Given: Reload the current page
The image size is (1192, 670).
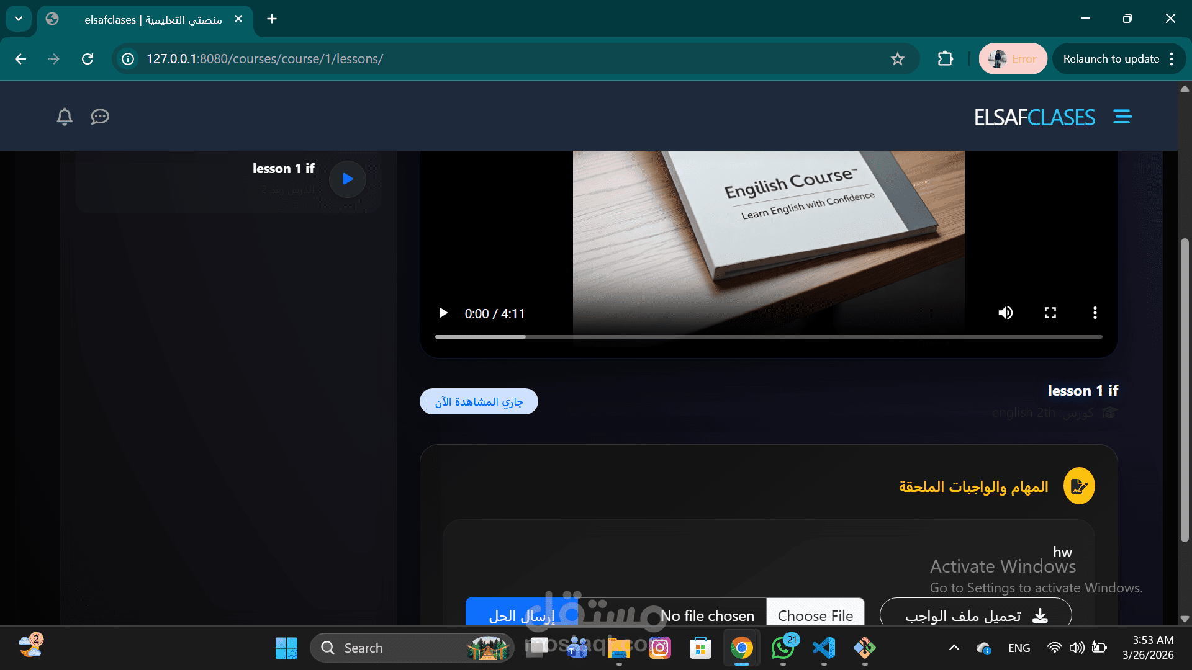Looking at the screenshot, I should pyautogui.click(x=88, y=59).
